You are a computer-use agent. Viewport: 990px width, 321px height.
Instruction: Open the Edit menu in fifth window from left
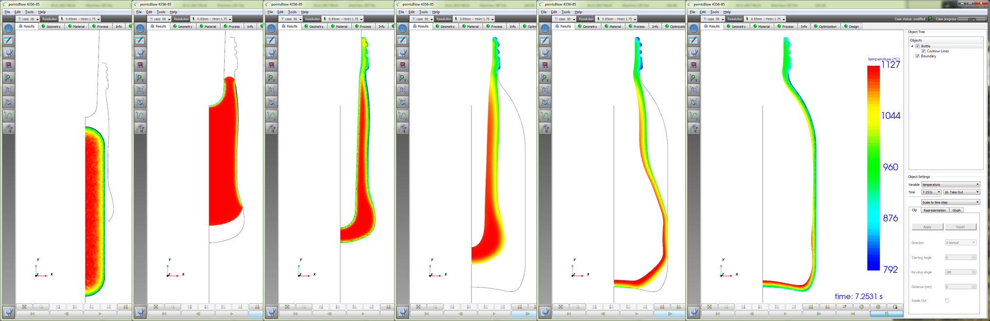point(554,12)
